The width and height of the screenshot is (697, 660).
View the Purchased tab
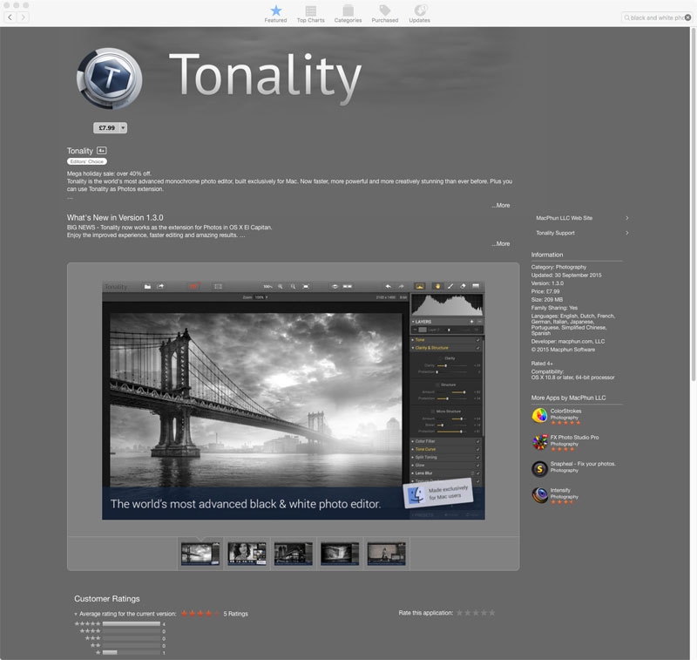pyautogui.click(x=385, y=14)
